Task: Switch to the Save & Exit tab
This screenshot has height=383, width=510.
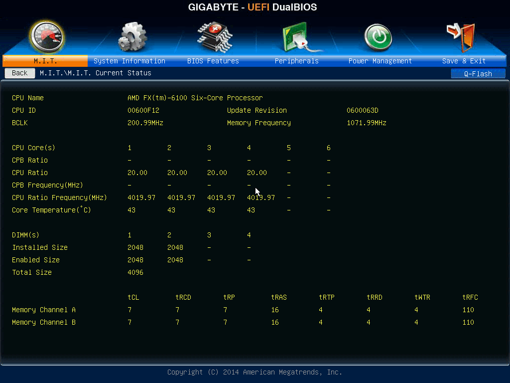Action: pyautogui.click(x=464, y=61)
